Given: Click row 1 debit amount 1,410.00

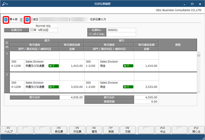Looking at the screenshot, I should pyautogui.click(x=77, y=66).
